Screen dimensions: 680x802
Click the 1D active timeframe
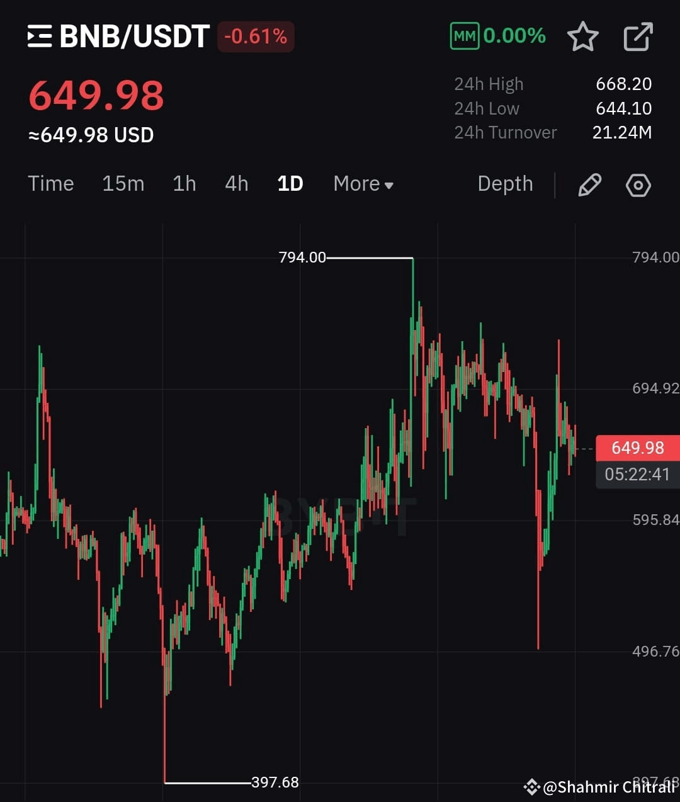[289, 184]
